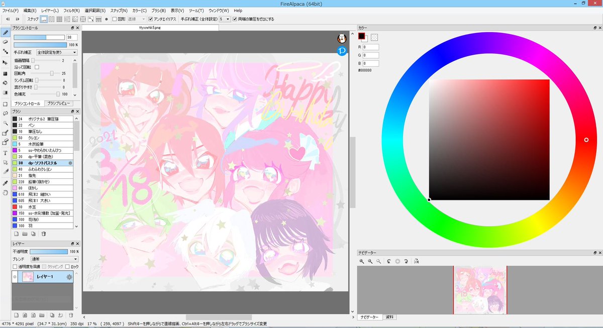The width and height of the screenshot is (603, 328).
Task: Select the 木炭鉛筆 brush
Action: click(43, 144)
